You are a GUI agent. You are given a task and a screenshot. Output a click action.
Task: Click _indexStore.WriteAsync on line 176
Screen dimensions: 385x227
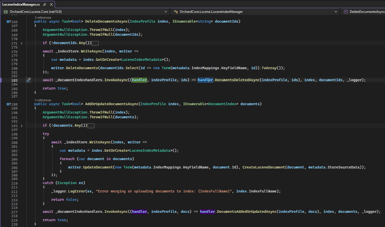[79, 51]
